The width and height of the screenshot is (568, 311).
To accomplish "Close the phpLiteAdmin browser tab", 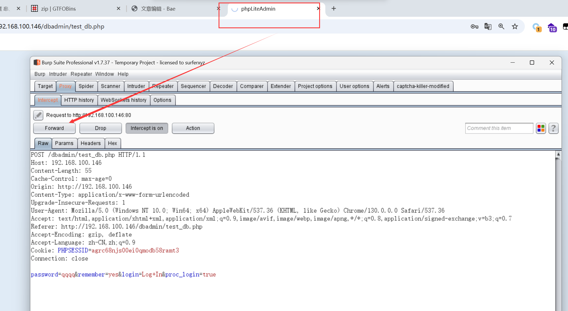I will [318, 8].
